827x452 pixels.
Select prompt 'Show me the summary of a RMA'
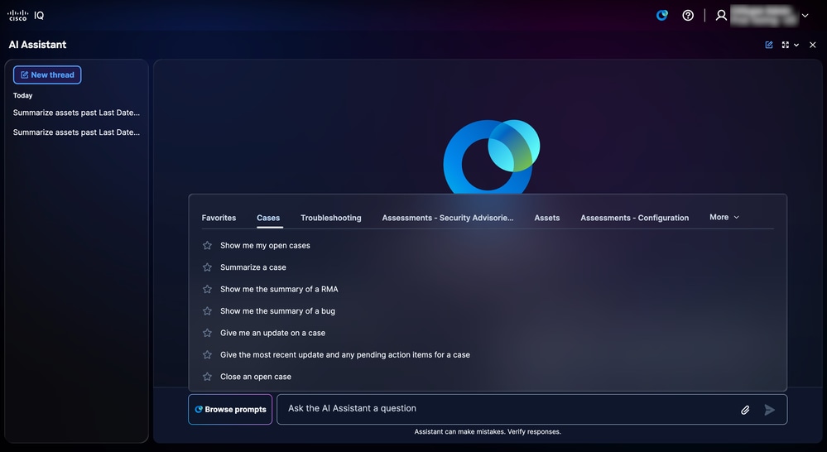[279, 289]
